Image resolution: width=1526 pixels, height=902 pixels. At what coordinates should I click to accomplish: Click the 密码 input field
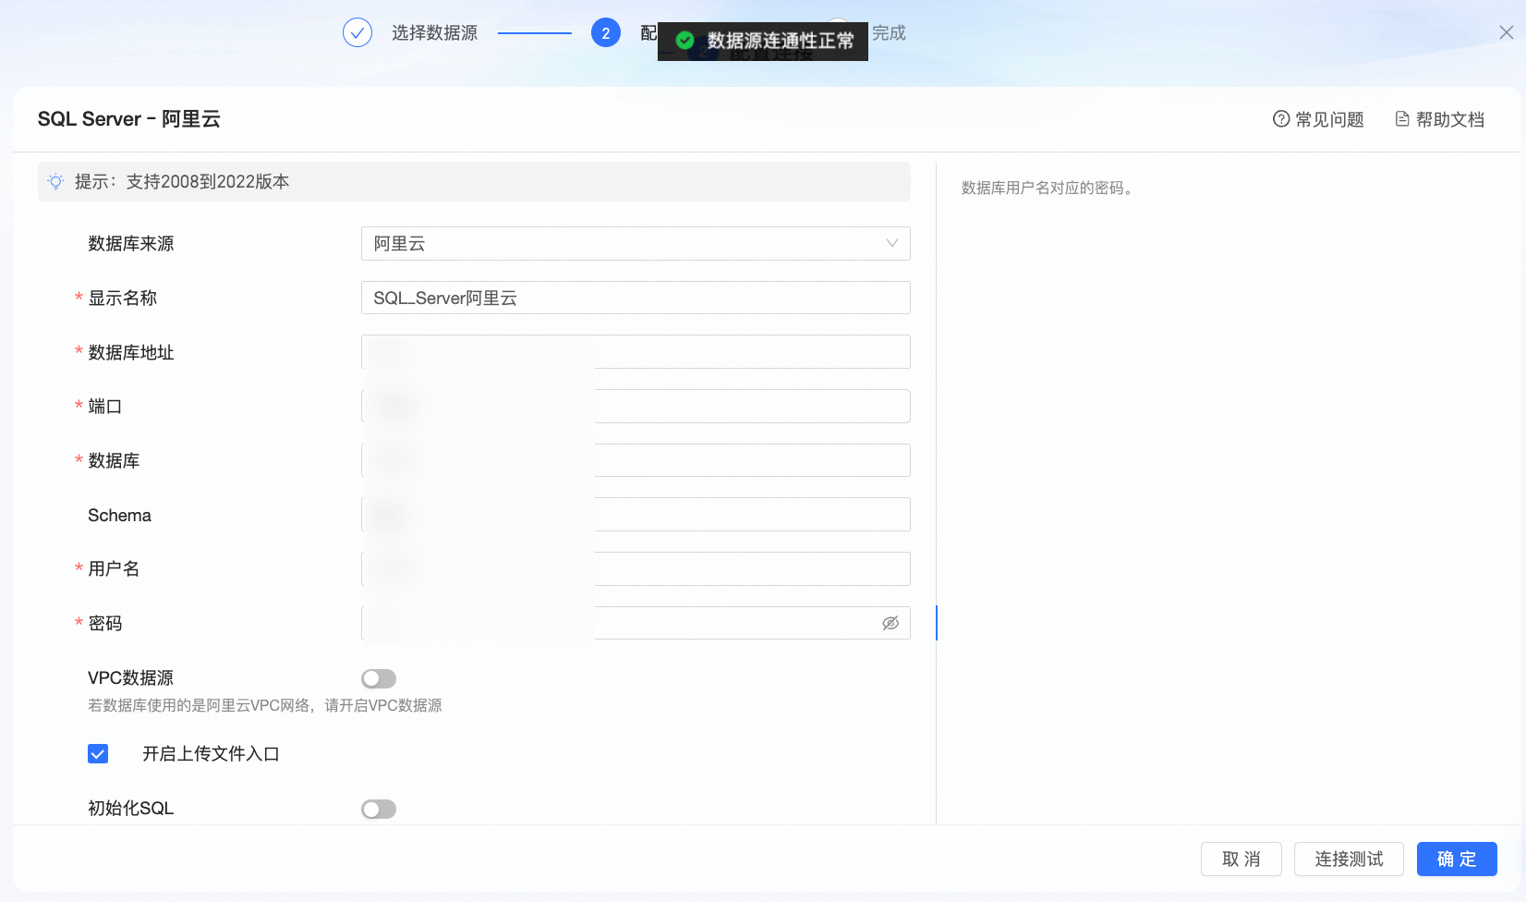click(636, 623)
